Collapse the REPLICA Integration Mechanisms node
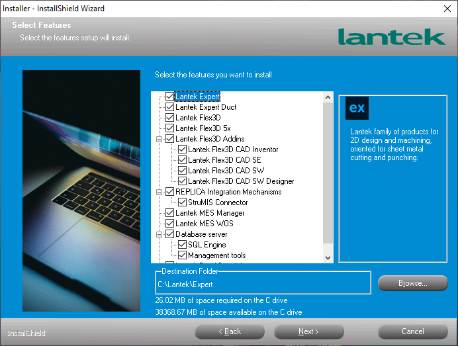Viewport: 458px width, 346px height. click(x=160, y=192)
